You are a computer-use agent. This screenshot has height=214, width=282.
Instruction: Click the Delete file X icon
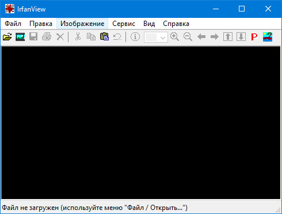pyautogui.click(x=60, y=37)
